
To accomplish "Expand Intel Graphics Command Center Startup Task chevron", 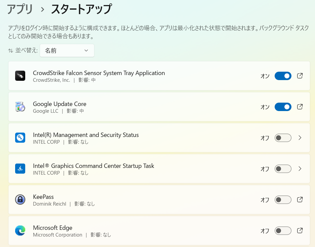I will click(300, 169).
